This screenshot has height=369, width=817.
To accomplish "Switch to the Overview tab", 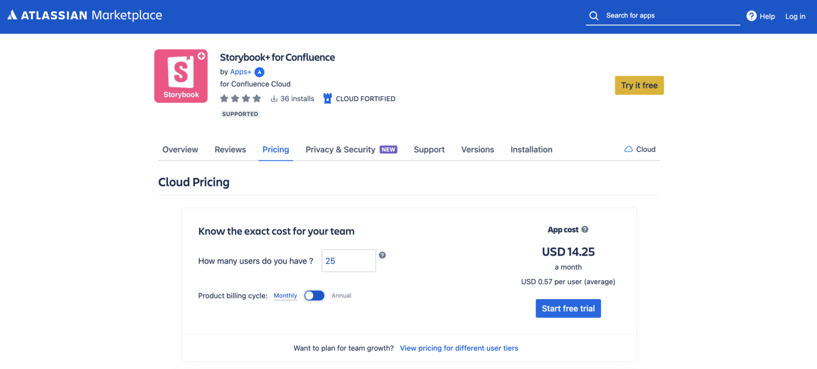I will pos(180,150).
